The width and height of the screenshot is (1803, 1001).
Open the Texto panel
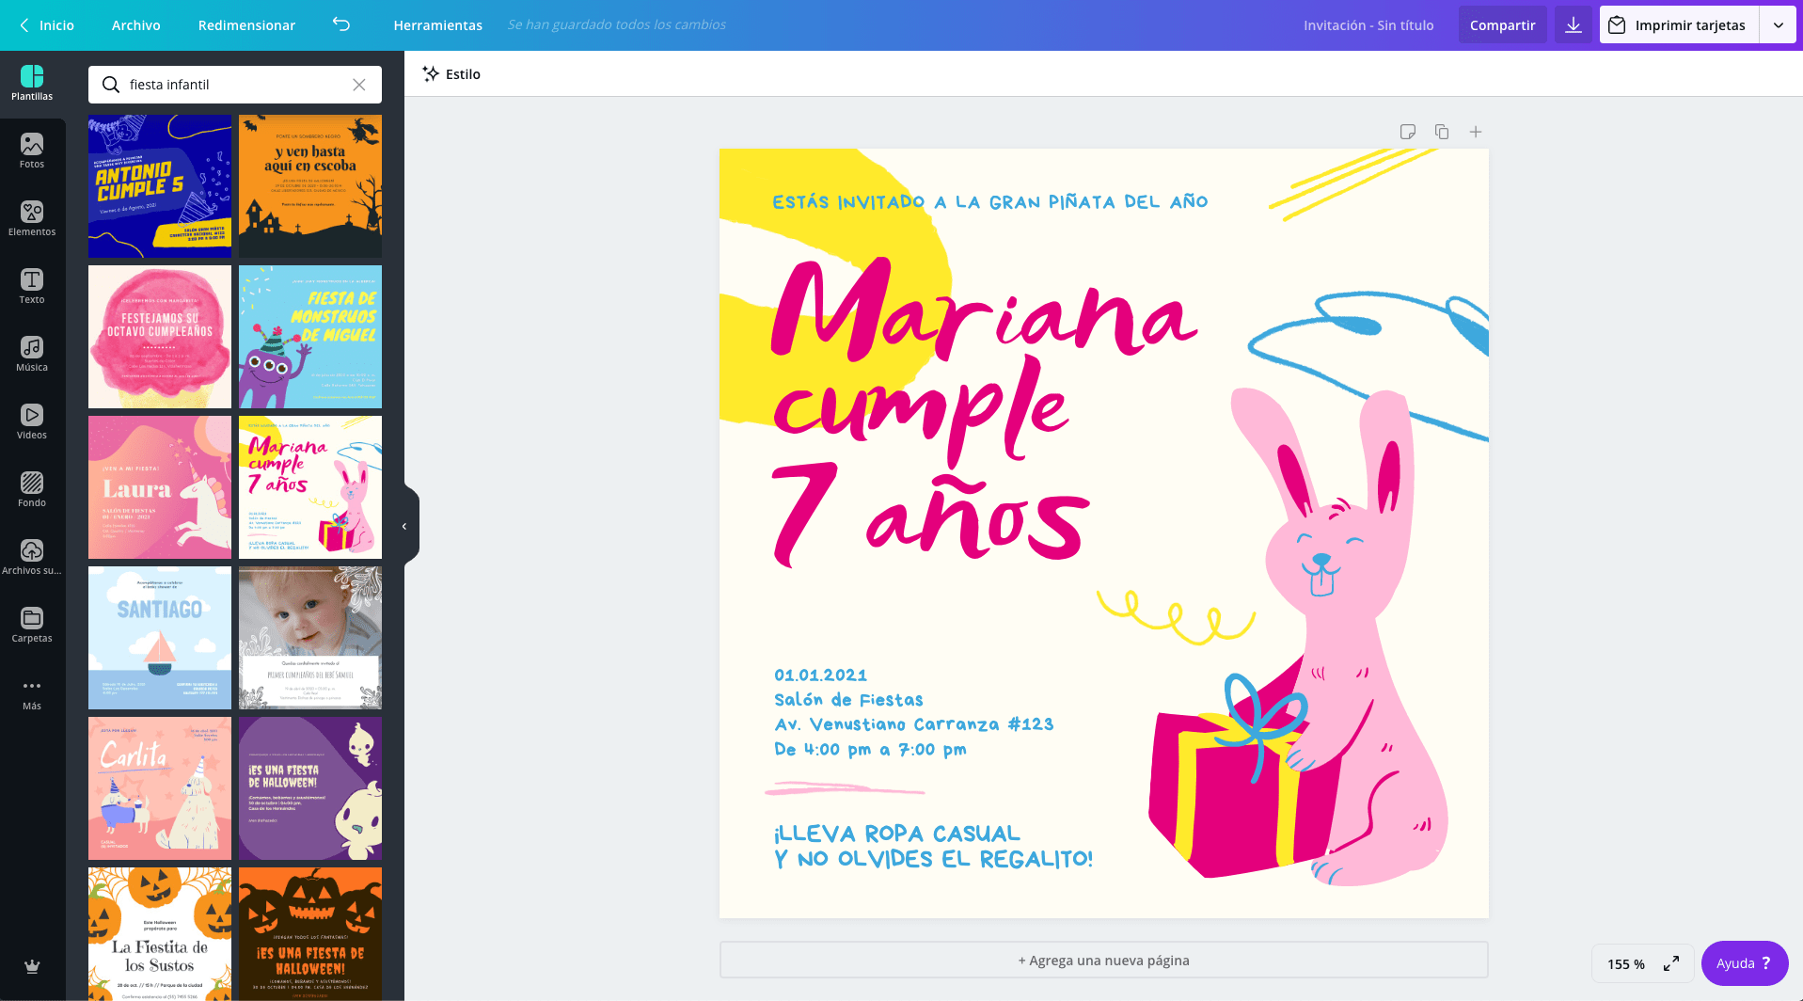click(32, 286)
